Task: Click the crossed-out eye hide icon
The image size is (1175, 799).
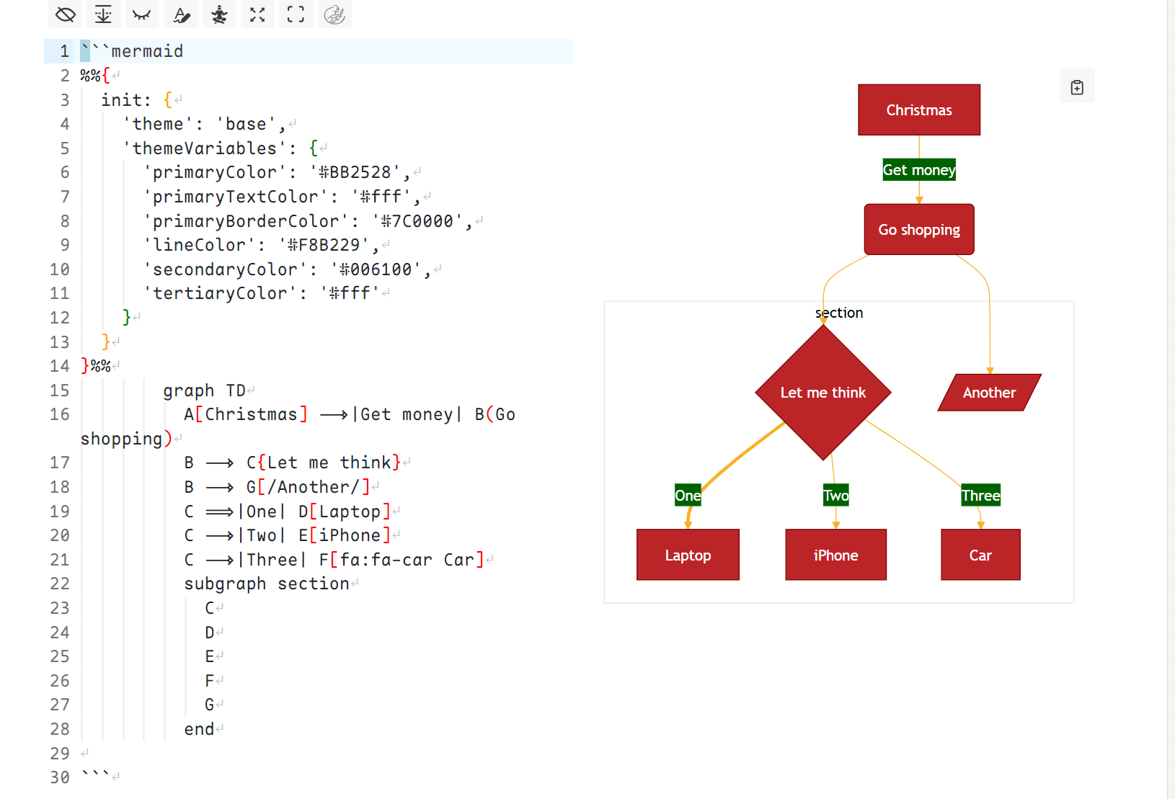Action: tap(66, 14)
